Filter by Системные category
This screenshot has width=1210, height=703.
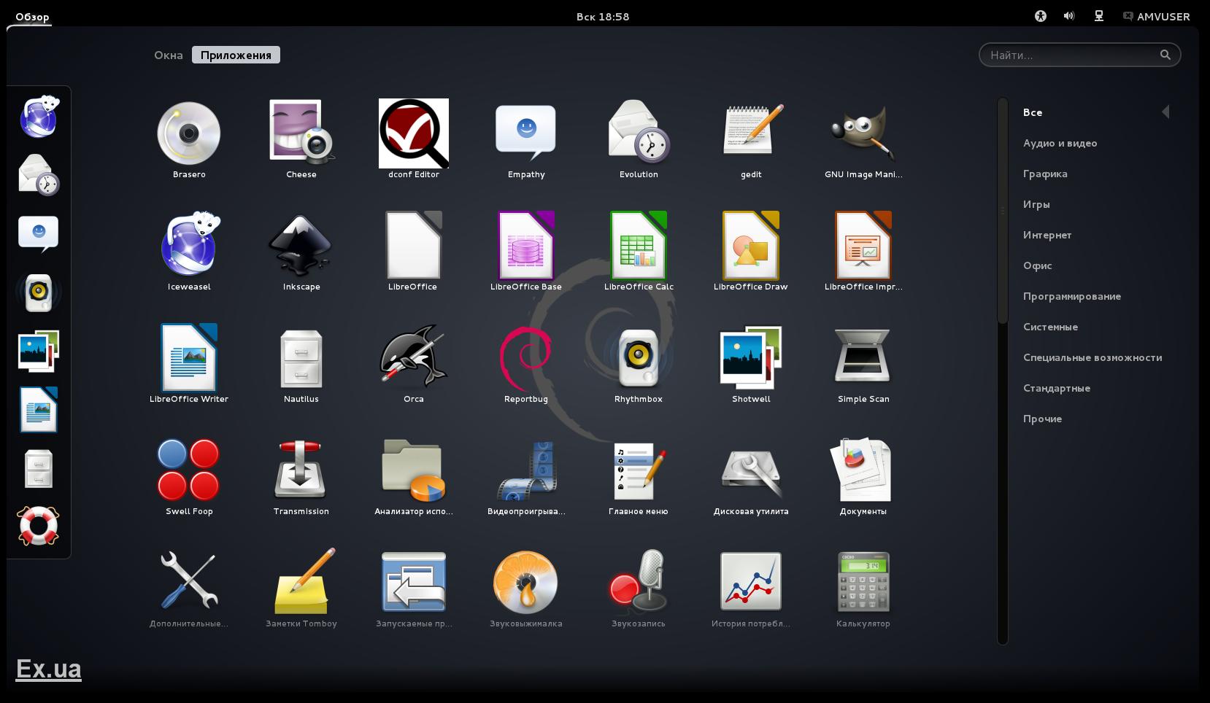[1050, 327]
